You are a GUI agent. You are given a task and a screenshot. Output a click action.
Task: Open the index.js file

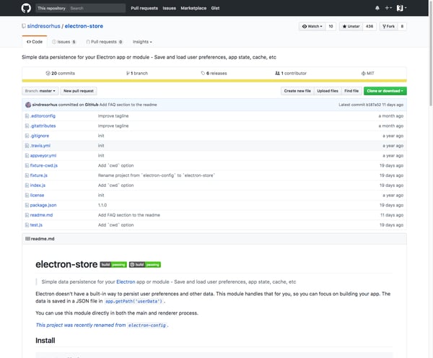click(x=38, y=185)
